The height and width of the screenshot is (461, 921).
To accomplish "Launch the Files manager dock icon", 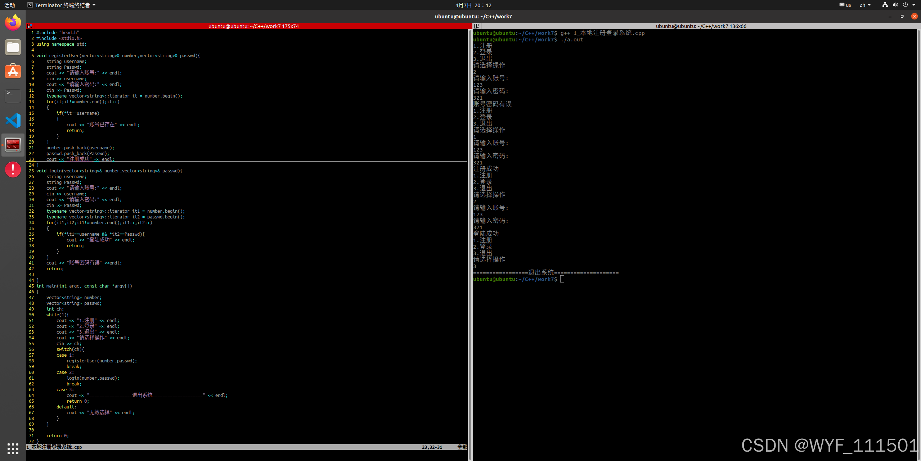I will 13,47.
